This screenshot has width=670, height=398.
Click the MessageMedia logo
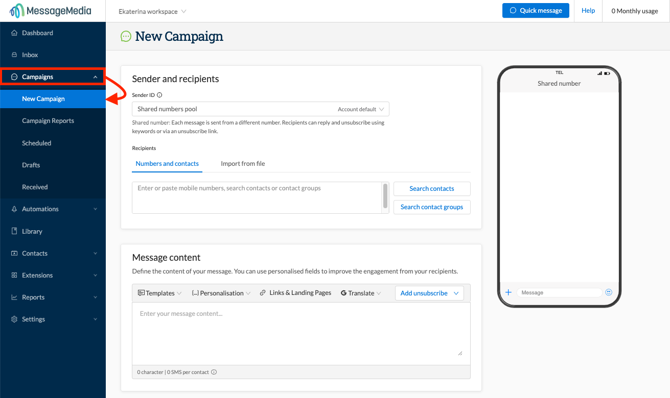[x=51, y=10]
